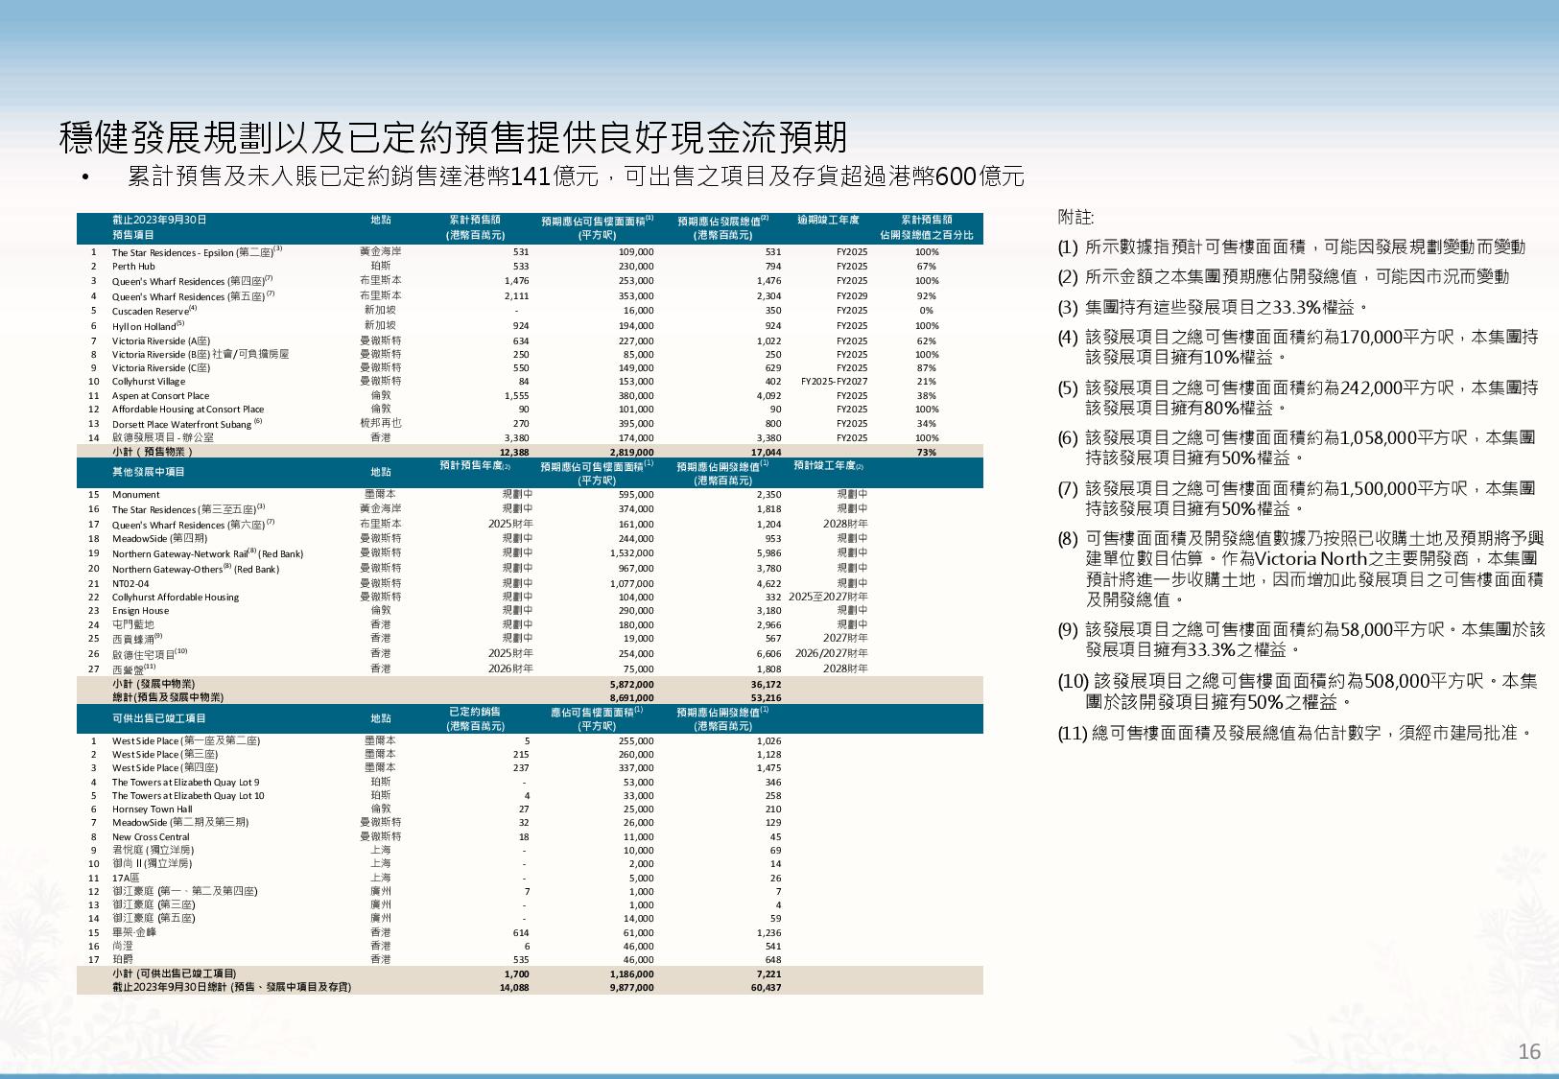Click Collyhurst Affordable Housing row name

(175, 597)
